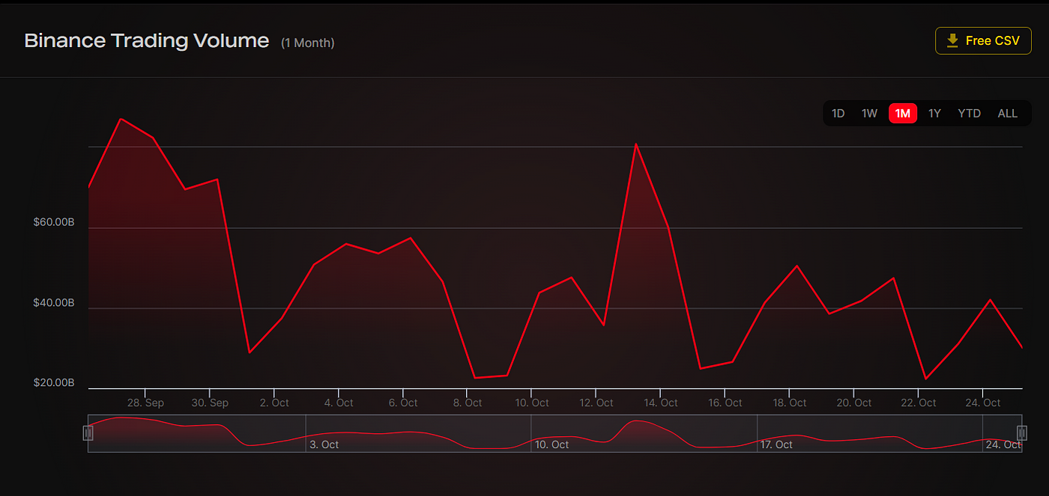Show the ALL time range

tap(1008, 114)
